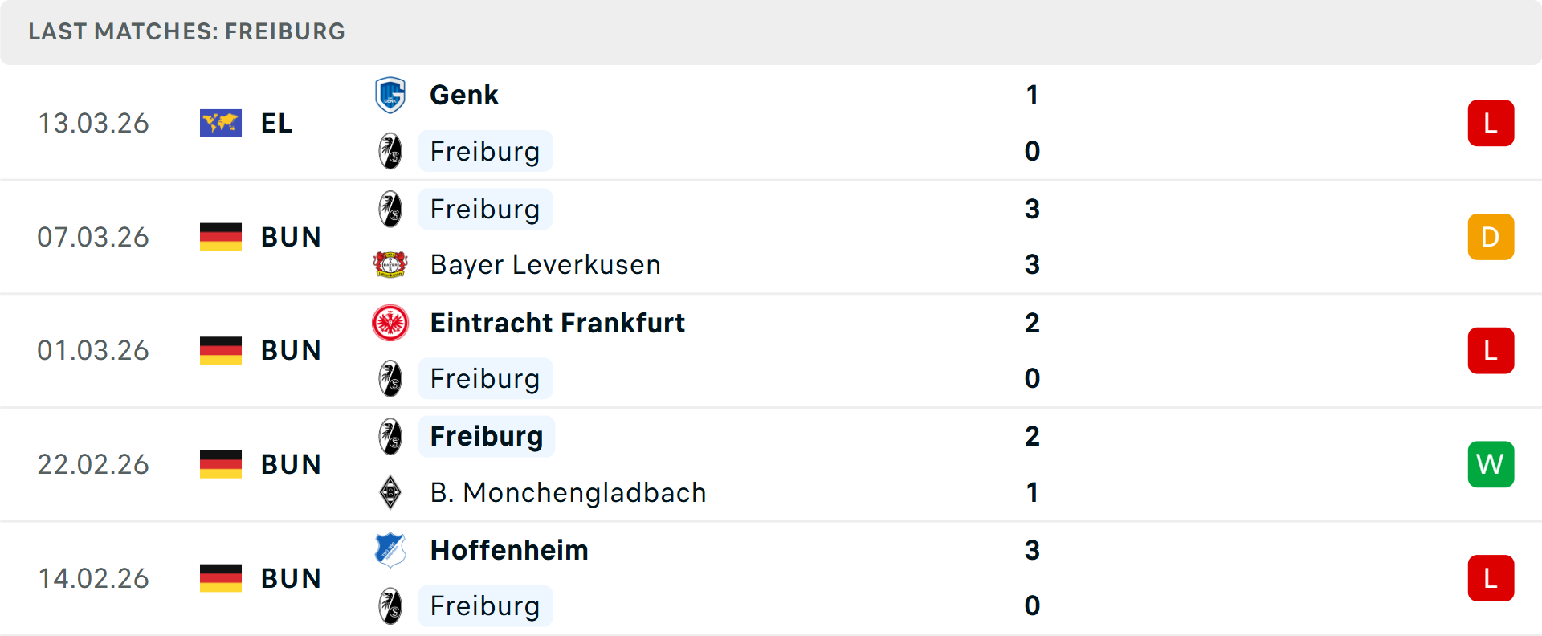Expand the LAST MATCHES: FREIBURG header
Viewport: 1542px width, 636px height.
tap(186, 31)
